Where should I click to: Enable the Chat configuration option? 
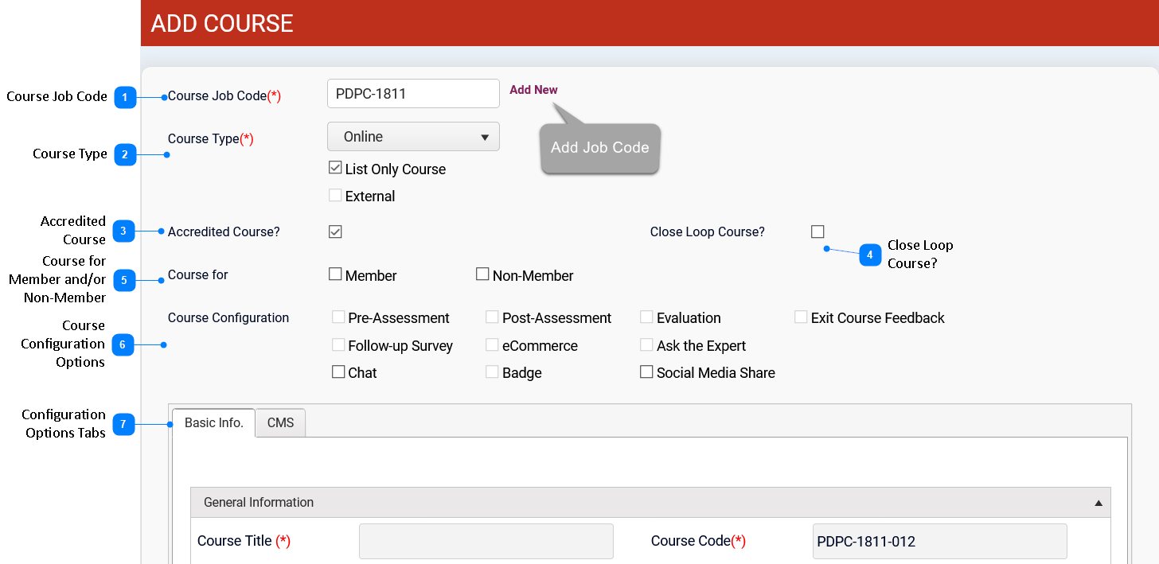[338, 371]
